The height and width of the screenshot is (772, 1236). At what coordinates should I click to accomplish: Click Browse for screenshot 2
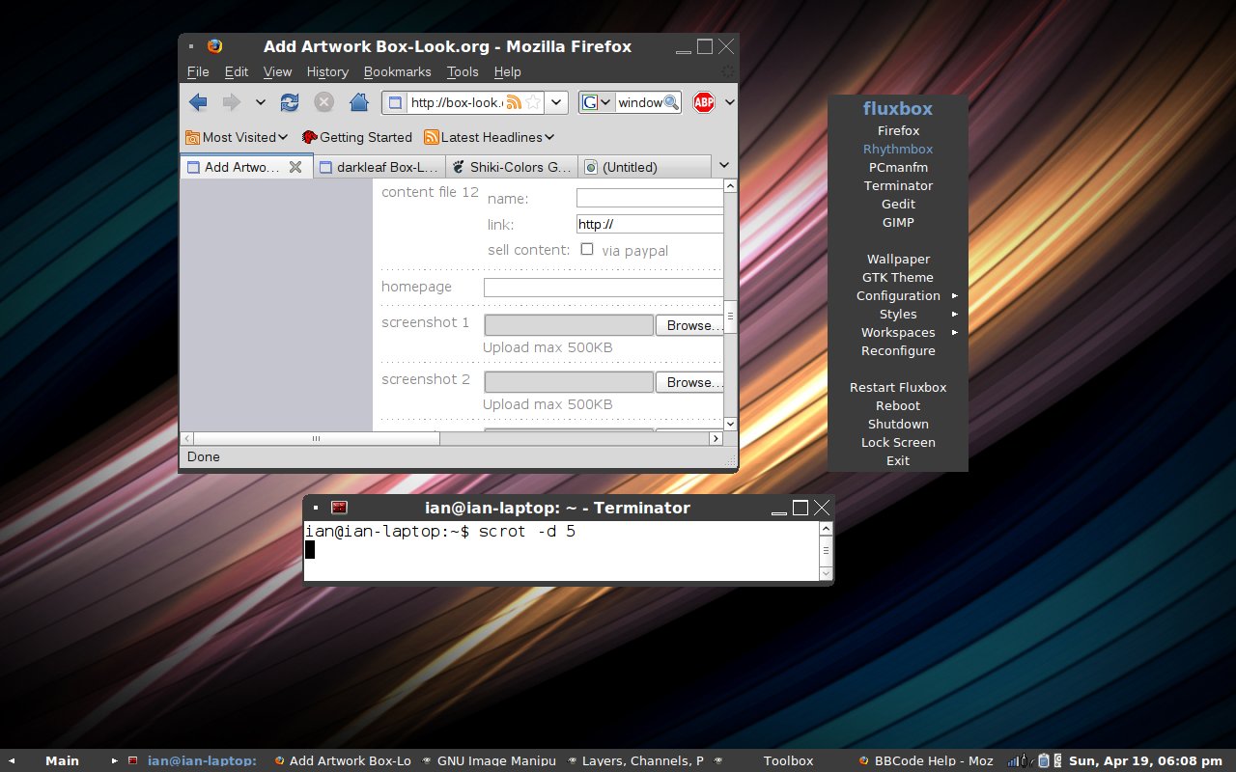coord(689,382)
